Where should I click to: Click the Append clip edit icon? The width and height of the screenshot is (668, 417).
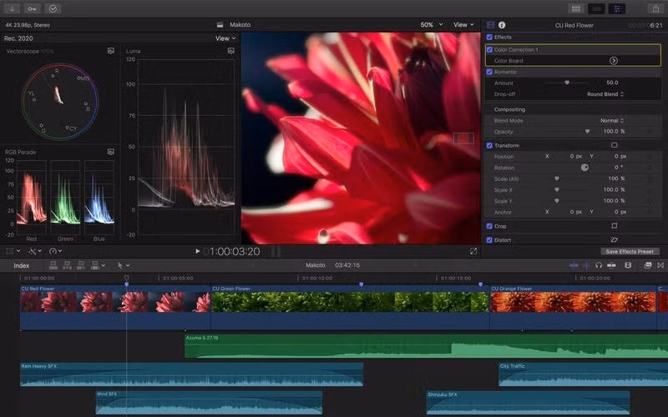coord(80,265)
